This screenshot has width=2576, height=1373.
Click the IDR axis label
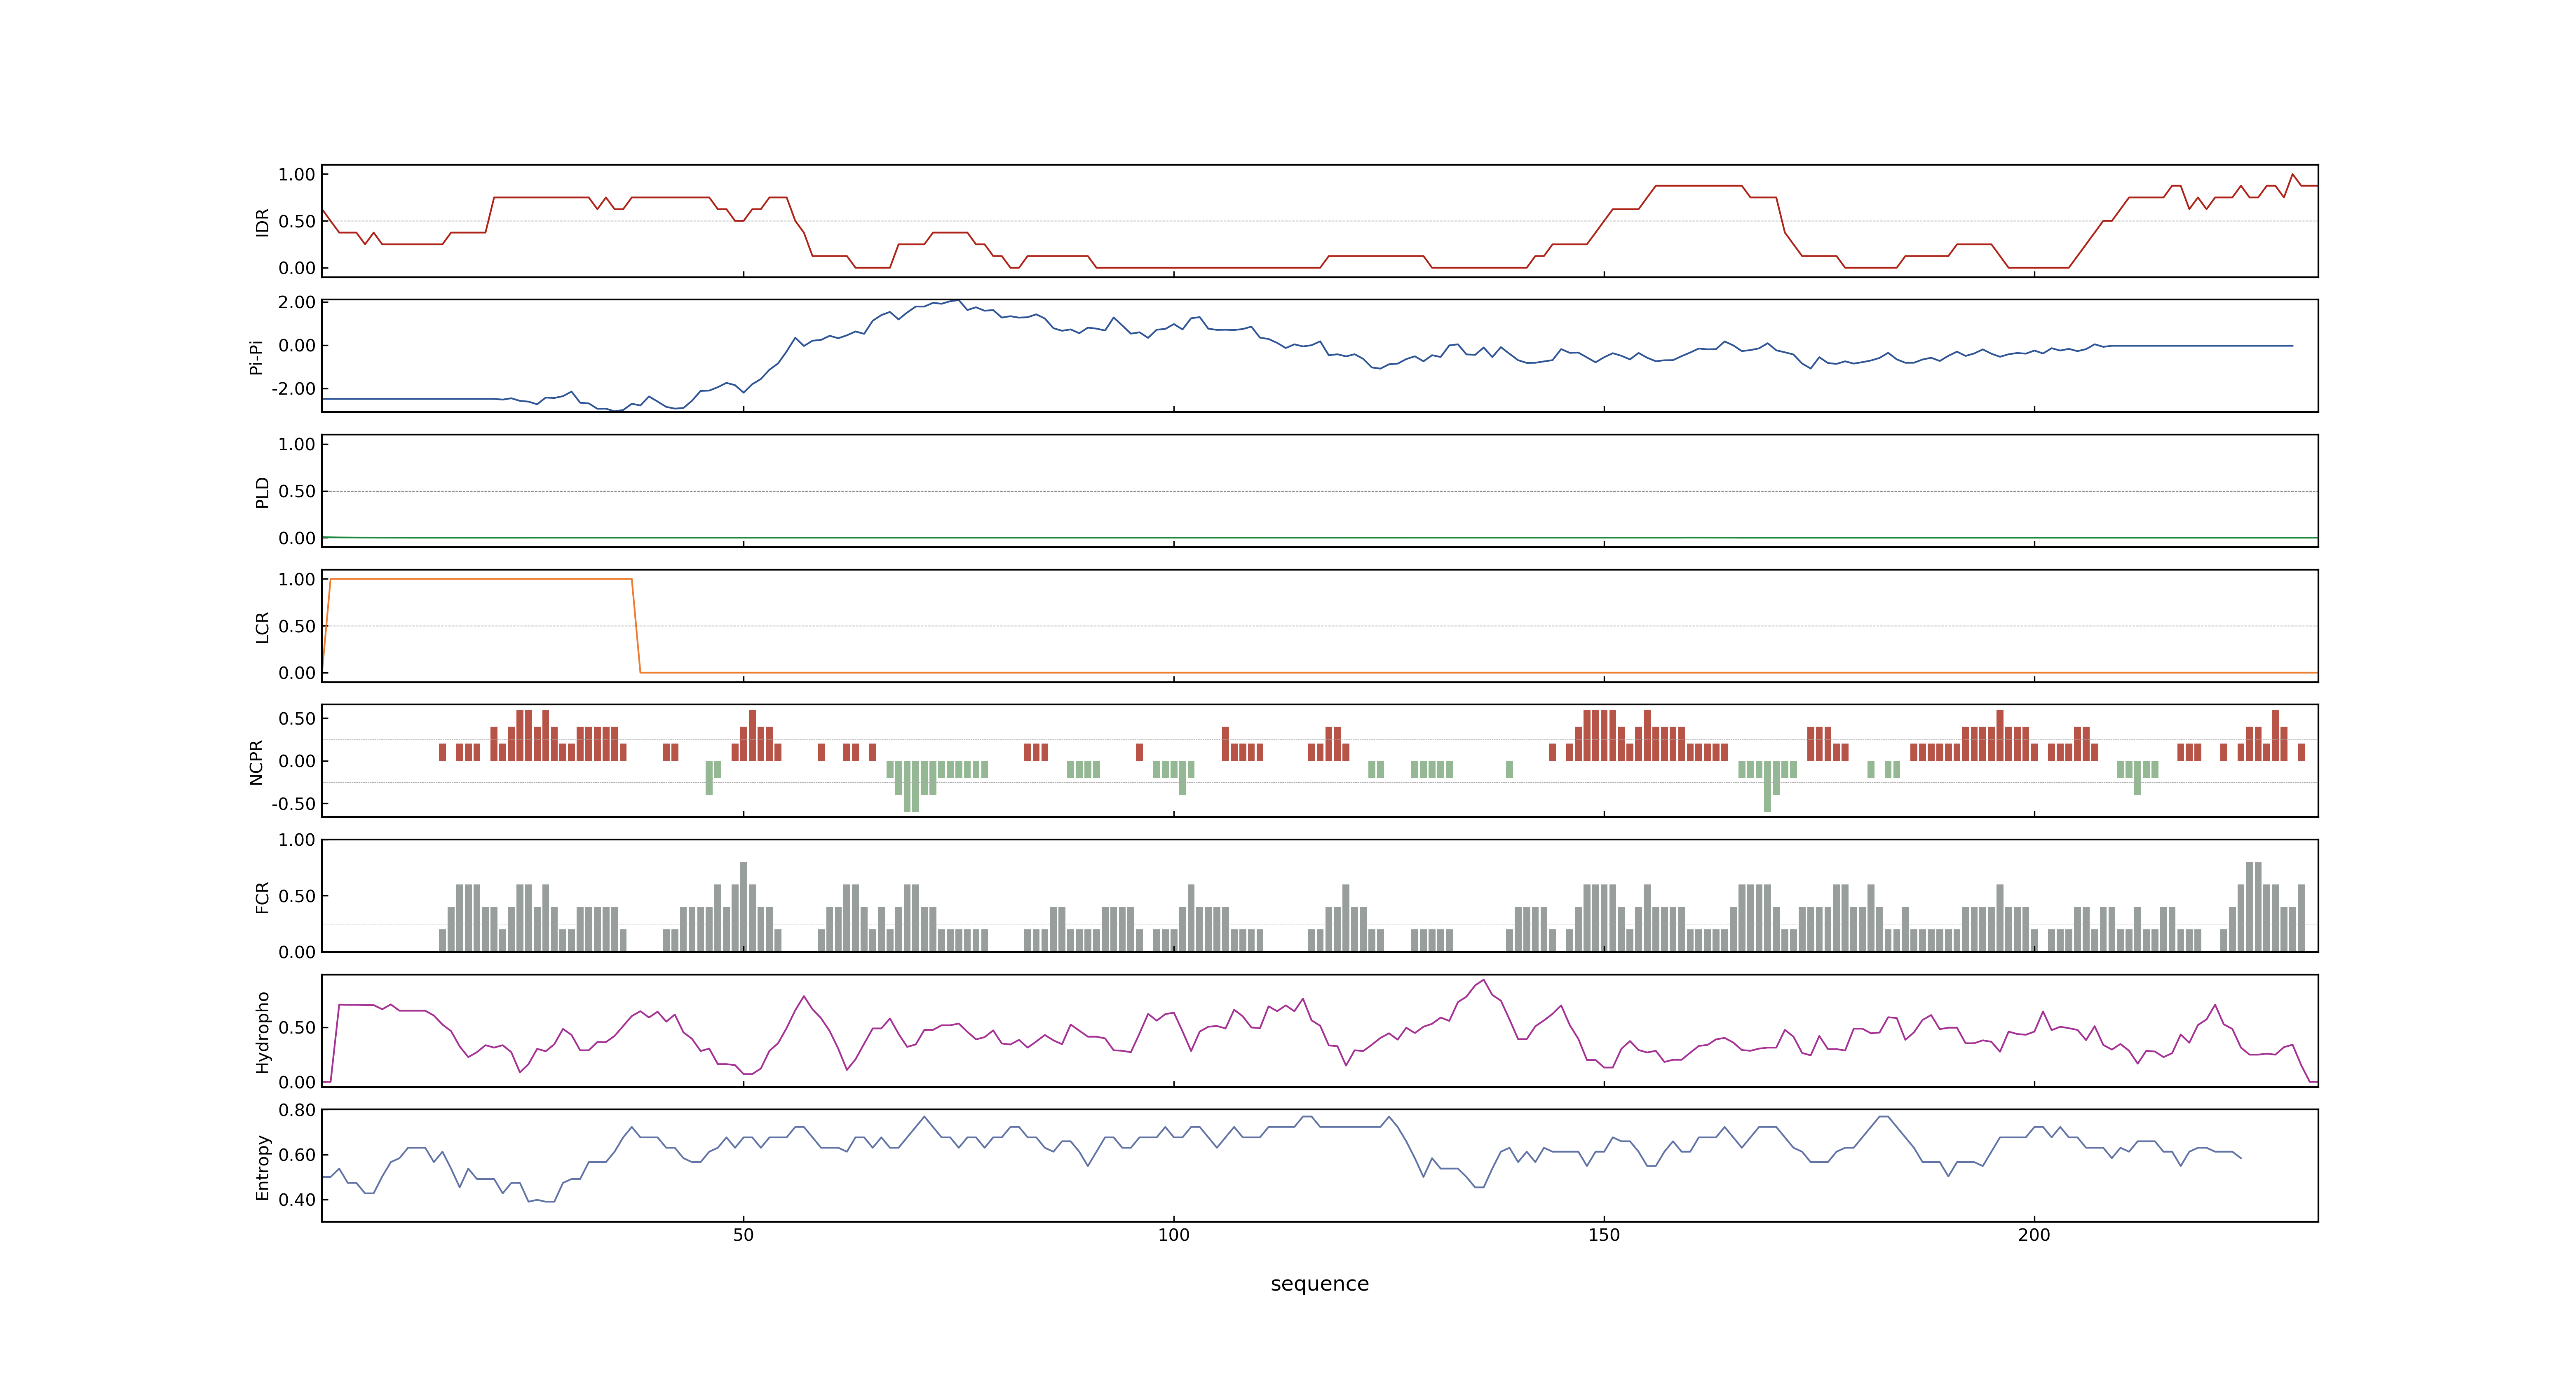pyautogui.click(x=262, y=222)
